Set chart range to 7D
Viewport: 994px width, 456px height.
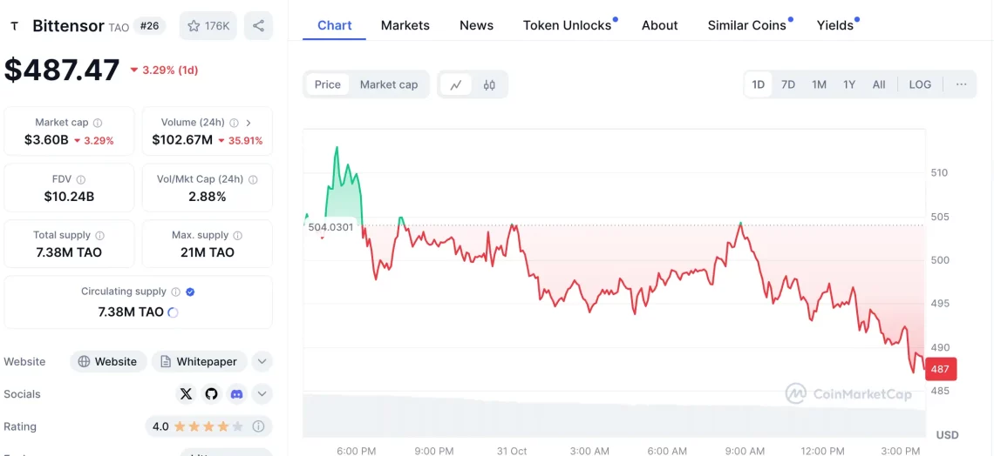[788, 84]
